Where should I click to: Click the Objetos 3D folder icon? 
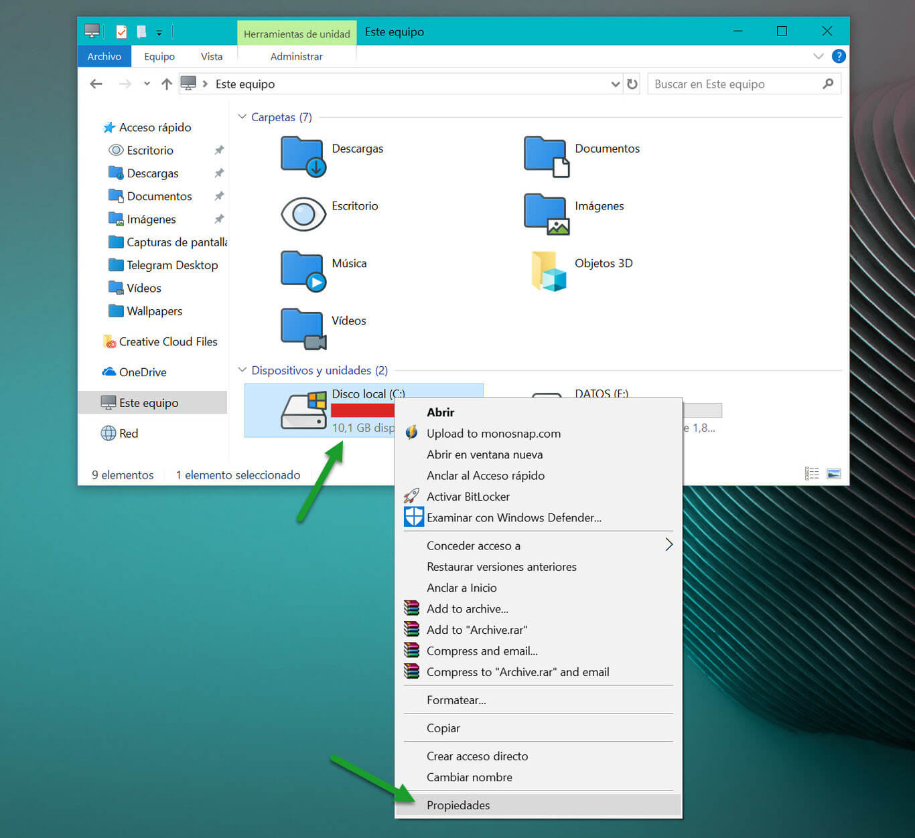click(549, 271)
